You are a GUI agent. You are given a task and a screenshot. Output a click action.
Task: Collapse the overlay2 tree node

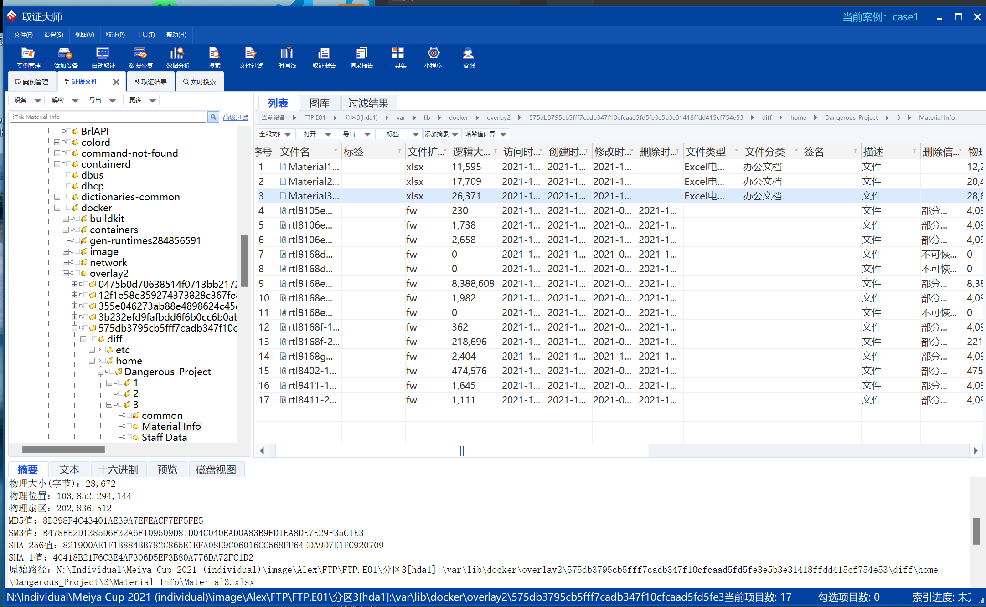point(66,274)
